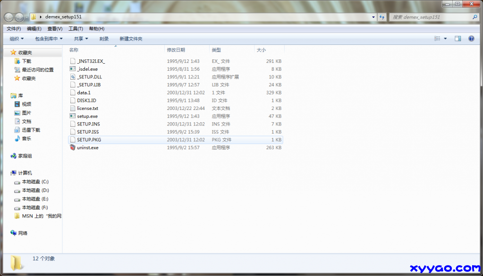
Task: Open the 工具(T) menu
Action: coord(76,29)
